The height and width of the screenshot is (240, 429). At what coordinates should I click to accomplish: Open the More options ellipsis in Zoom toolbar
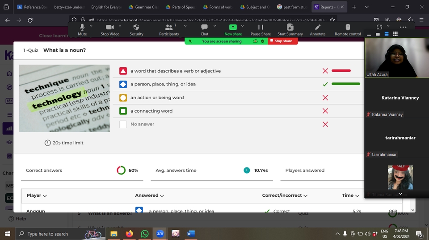click(403, 27)
